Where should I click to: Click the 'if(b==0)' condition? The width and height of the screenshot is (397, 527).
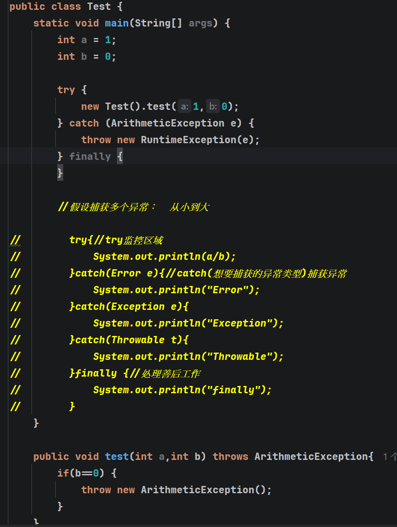point(81,473)
